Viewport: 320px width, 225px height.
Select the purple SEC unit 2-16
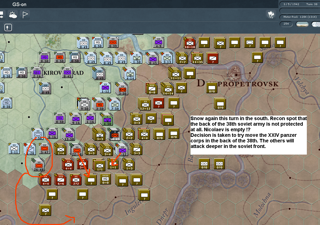tap(37, 73)
